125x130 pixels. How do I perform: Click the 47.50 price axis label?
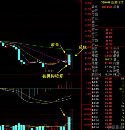pyautogui.click(x=87, y=53)
